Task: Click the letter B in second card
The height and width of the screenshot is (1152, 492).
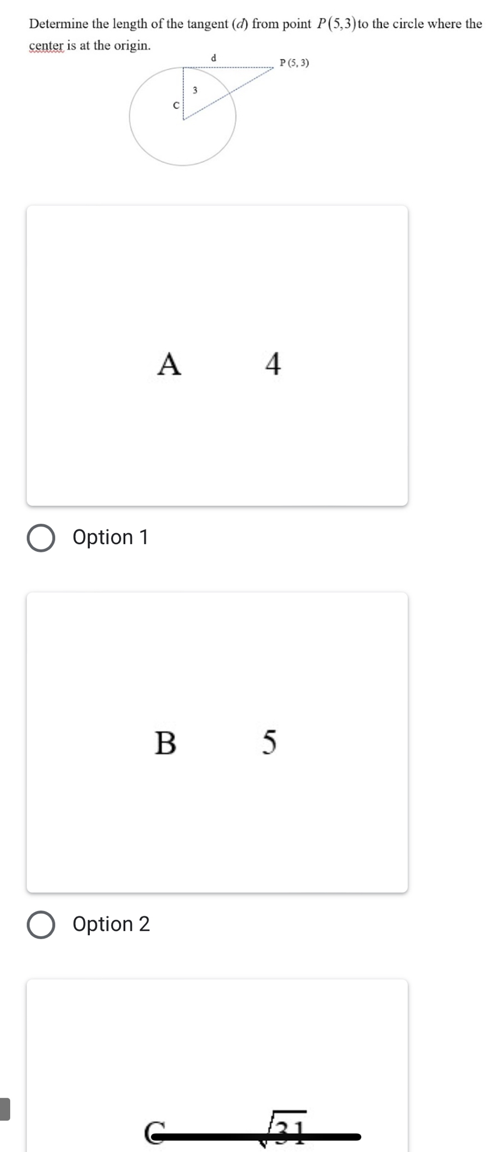Action: point(165,742)
